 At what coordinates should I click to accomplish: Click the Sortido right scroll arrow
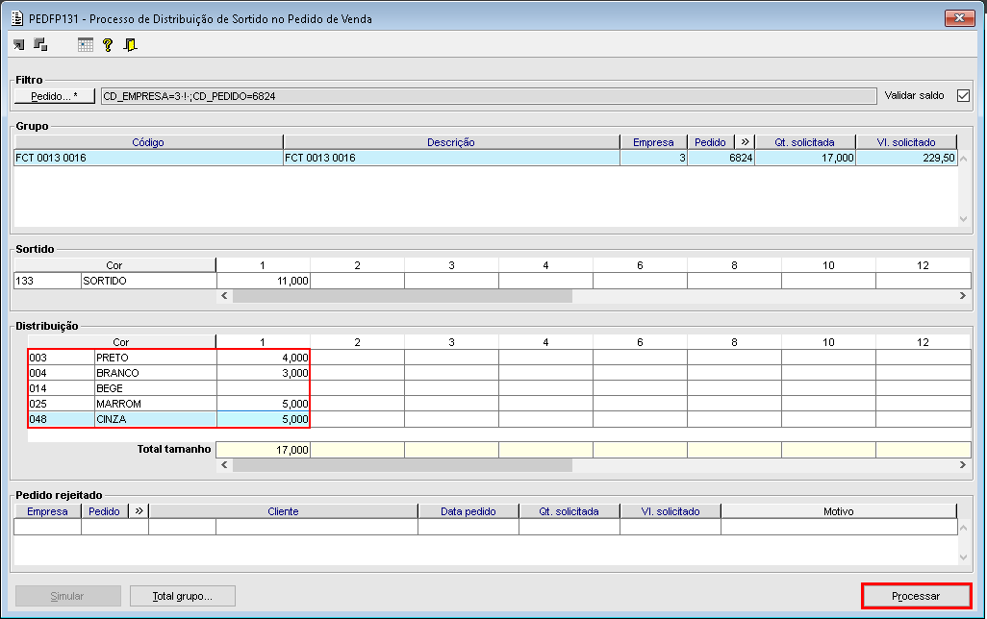pyautogui.click(x=962, y=296)
